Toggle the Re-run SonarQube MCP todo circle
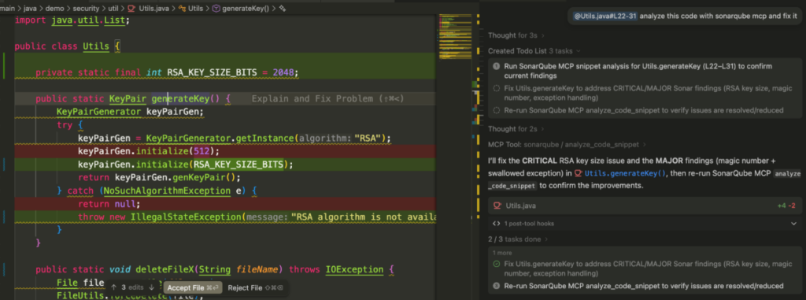 coord(497,110)
